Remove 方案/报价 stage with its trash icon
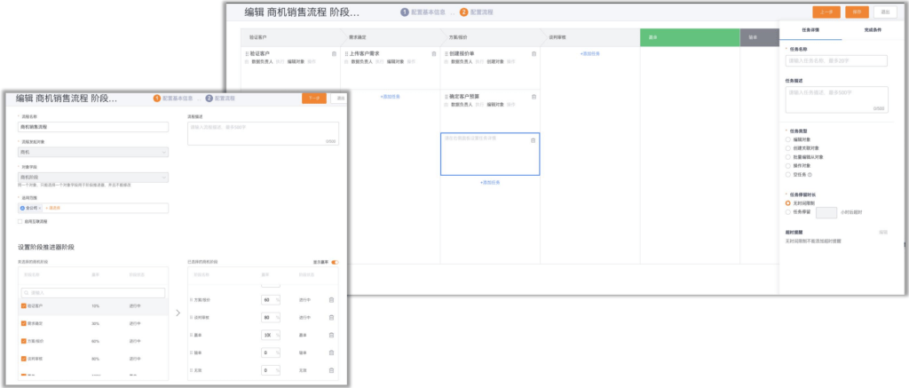Viewport: 909px width, 388px height. (x=331, y=299)
